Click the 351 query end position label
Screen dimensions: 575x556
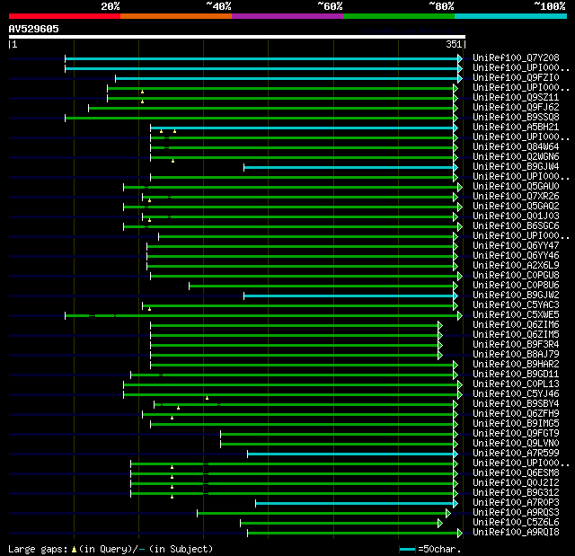click(454, 44)
